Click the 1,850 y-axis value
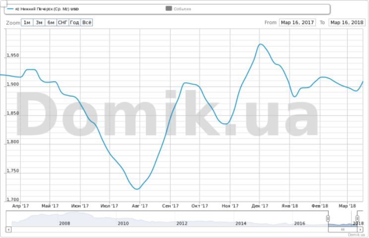369x238 pixels. (x=13, y=113)
